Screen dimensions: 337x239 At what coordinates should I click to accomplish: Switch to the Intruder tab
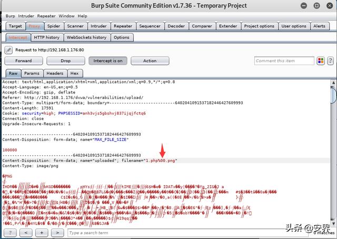(99, 26)
